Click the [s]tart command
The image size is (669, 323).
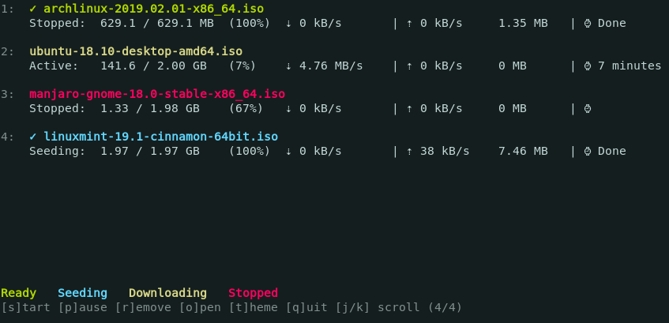(x=25, y=307)
